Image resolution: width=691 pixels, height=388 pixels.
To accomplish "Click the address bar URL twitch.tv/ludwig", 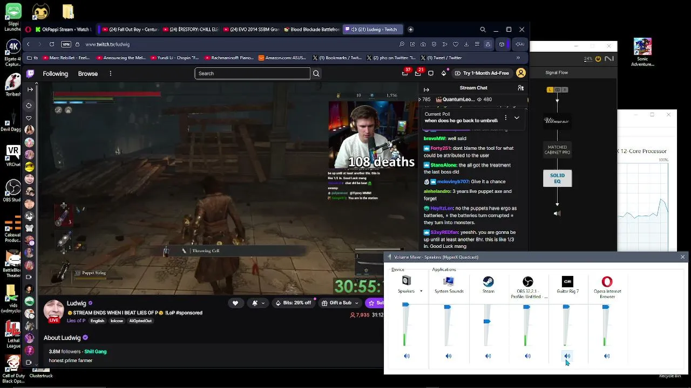I will coord(107,44).
